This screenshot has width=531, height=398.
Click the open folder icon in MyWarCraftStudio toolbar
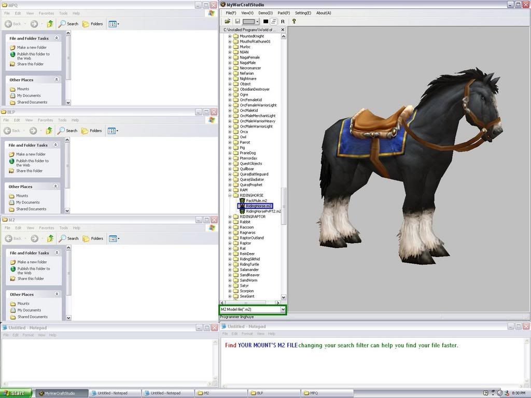228,21
